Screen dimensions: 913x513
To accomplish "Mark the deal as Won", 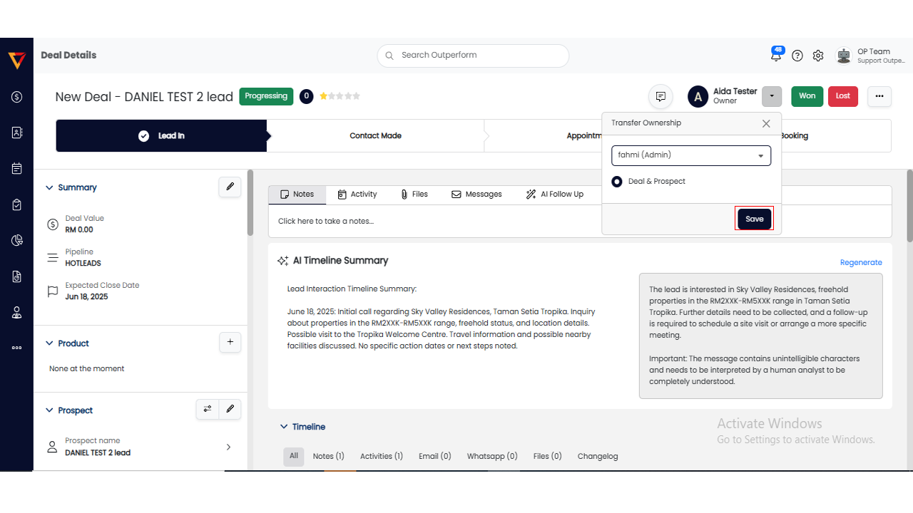I will [807, 96].
